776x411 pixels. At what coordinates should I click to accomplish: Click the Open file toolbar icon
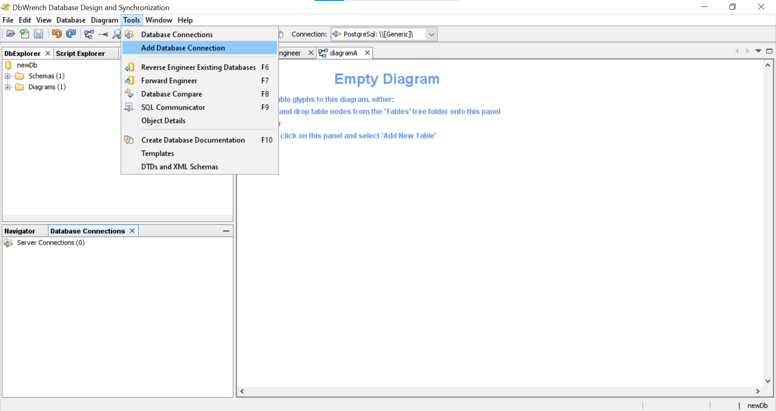point(11,34)
